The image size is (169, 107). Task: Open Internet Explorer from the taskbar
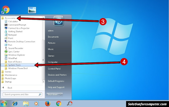click(x=15, y=104)
